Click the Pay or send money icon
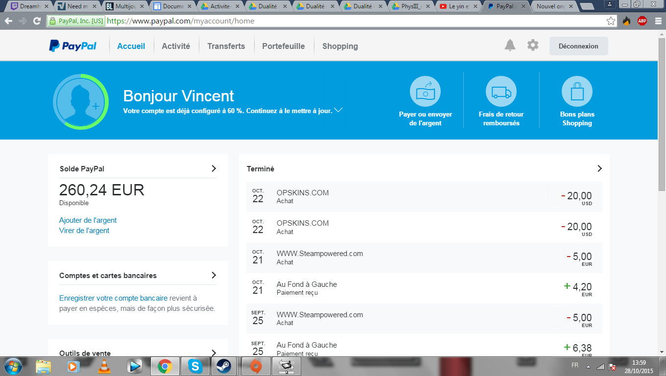 [x=425, y=92]
